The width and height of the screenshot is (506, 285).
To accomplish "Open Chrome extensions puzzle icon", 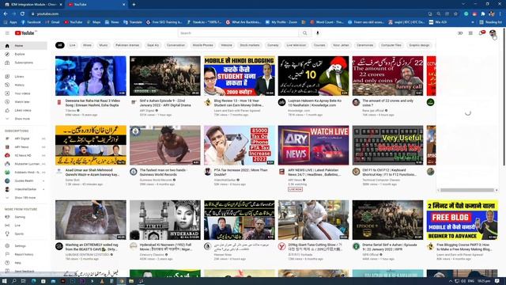I will 483,14.
